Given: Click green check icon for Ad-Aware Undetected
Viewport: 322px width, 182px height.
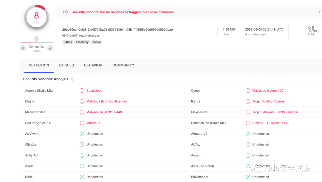Looking at the screenshot, I should 82,134.
